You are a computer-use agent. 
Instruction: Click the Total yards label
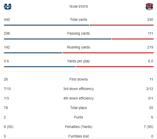click(x=78, y=20)
